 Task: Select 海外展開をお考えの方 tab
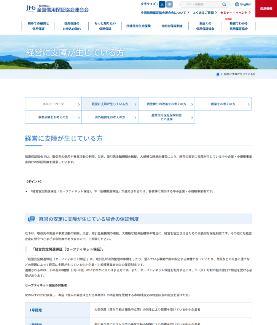[x=110, y=117]
